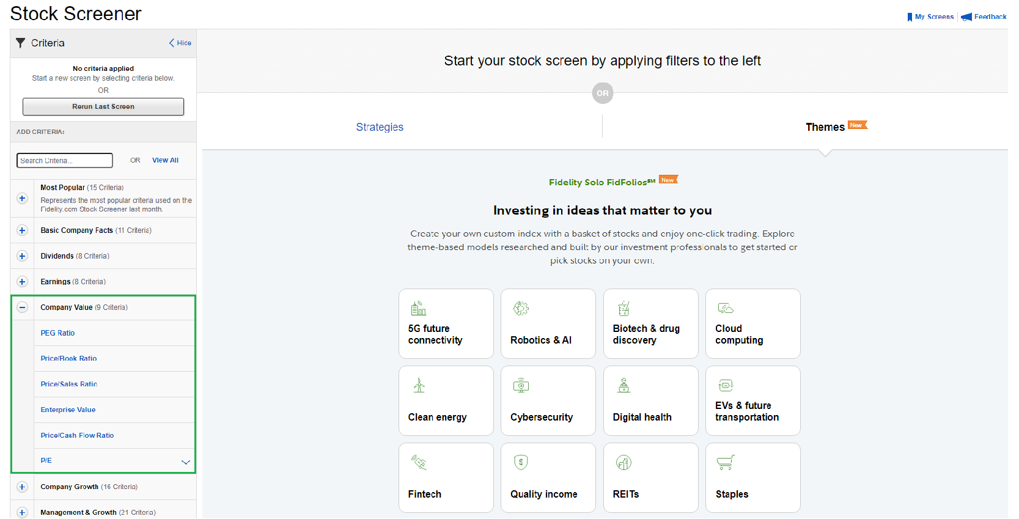
Task: Open the PEG Ratio criteria link
Action: coord(57,333)
